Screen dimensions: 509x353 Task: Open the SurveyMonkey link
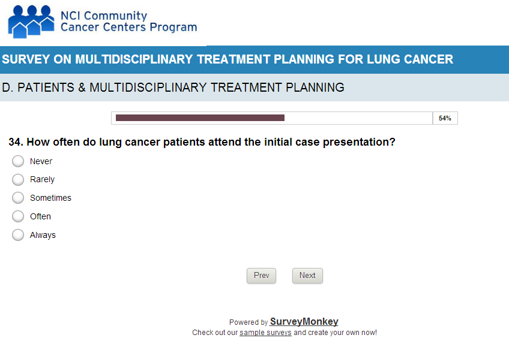point(304,322)
